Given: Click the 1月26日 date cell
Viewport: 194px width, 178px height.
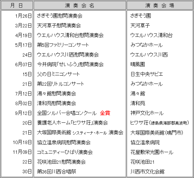Looking at the screenshot, I should click(x=23, y=16).
